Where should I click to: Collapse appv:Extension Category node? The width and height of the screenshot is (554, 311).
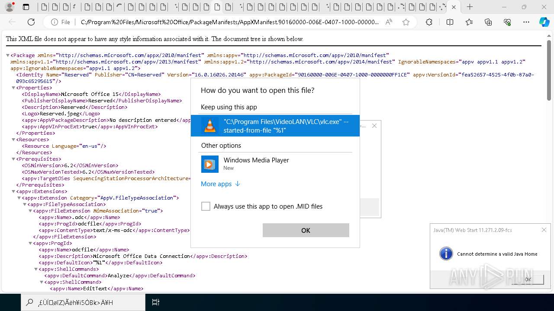click(x=19, y=198)
